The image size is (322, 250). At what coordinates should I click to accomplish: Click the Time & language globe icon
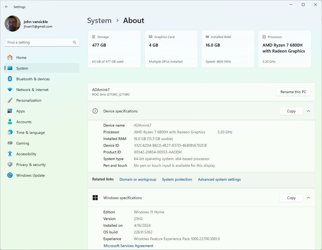click(10, 132)
